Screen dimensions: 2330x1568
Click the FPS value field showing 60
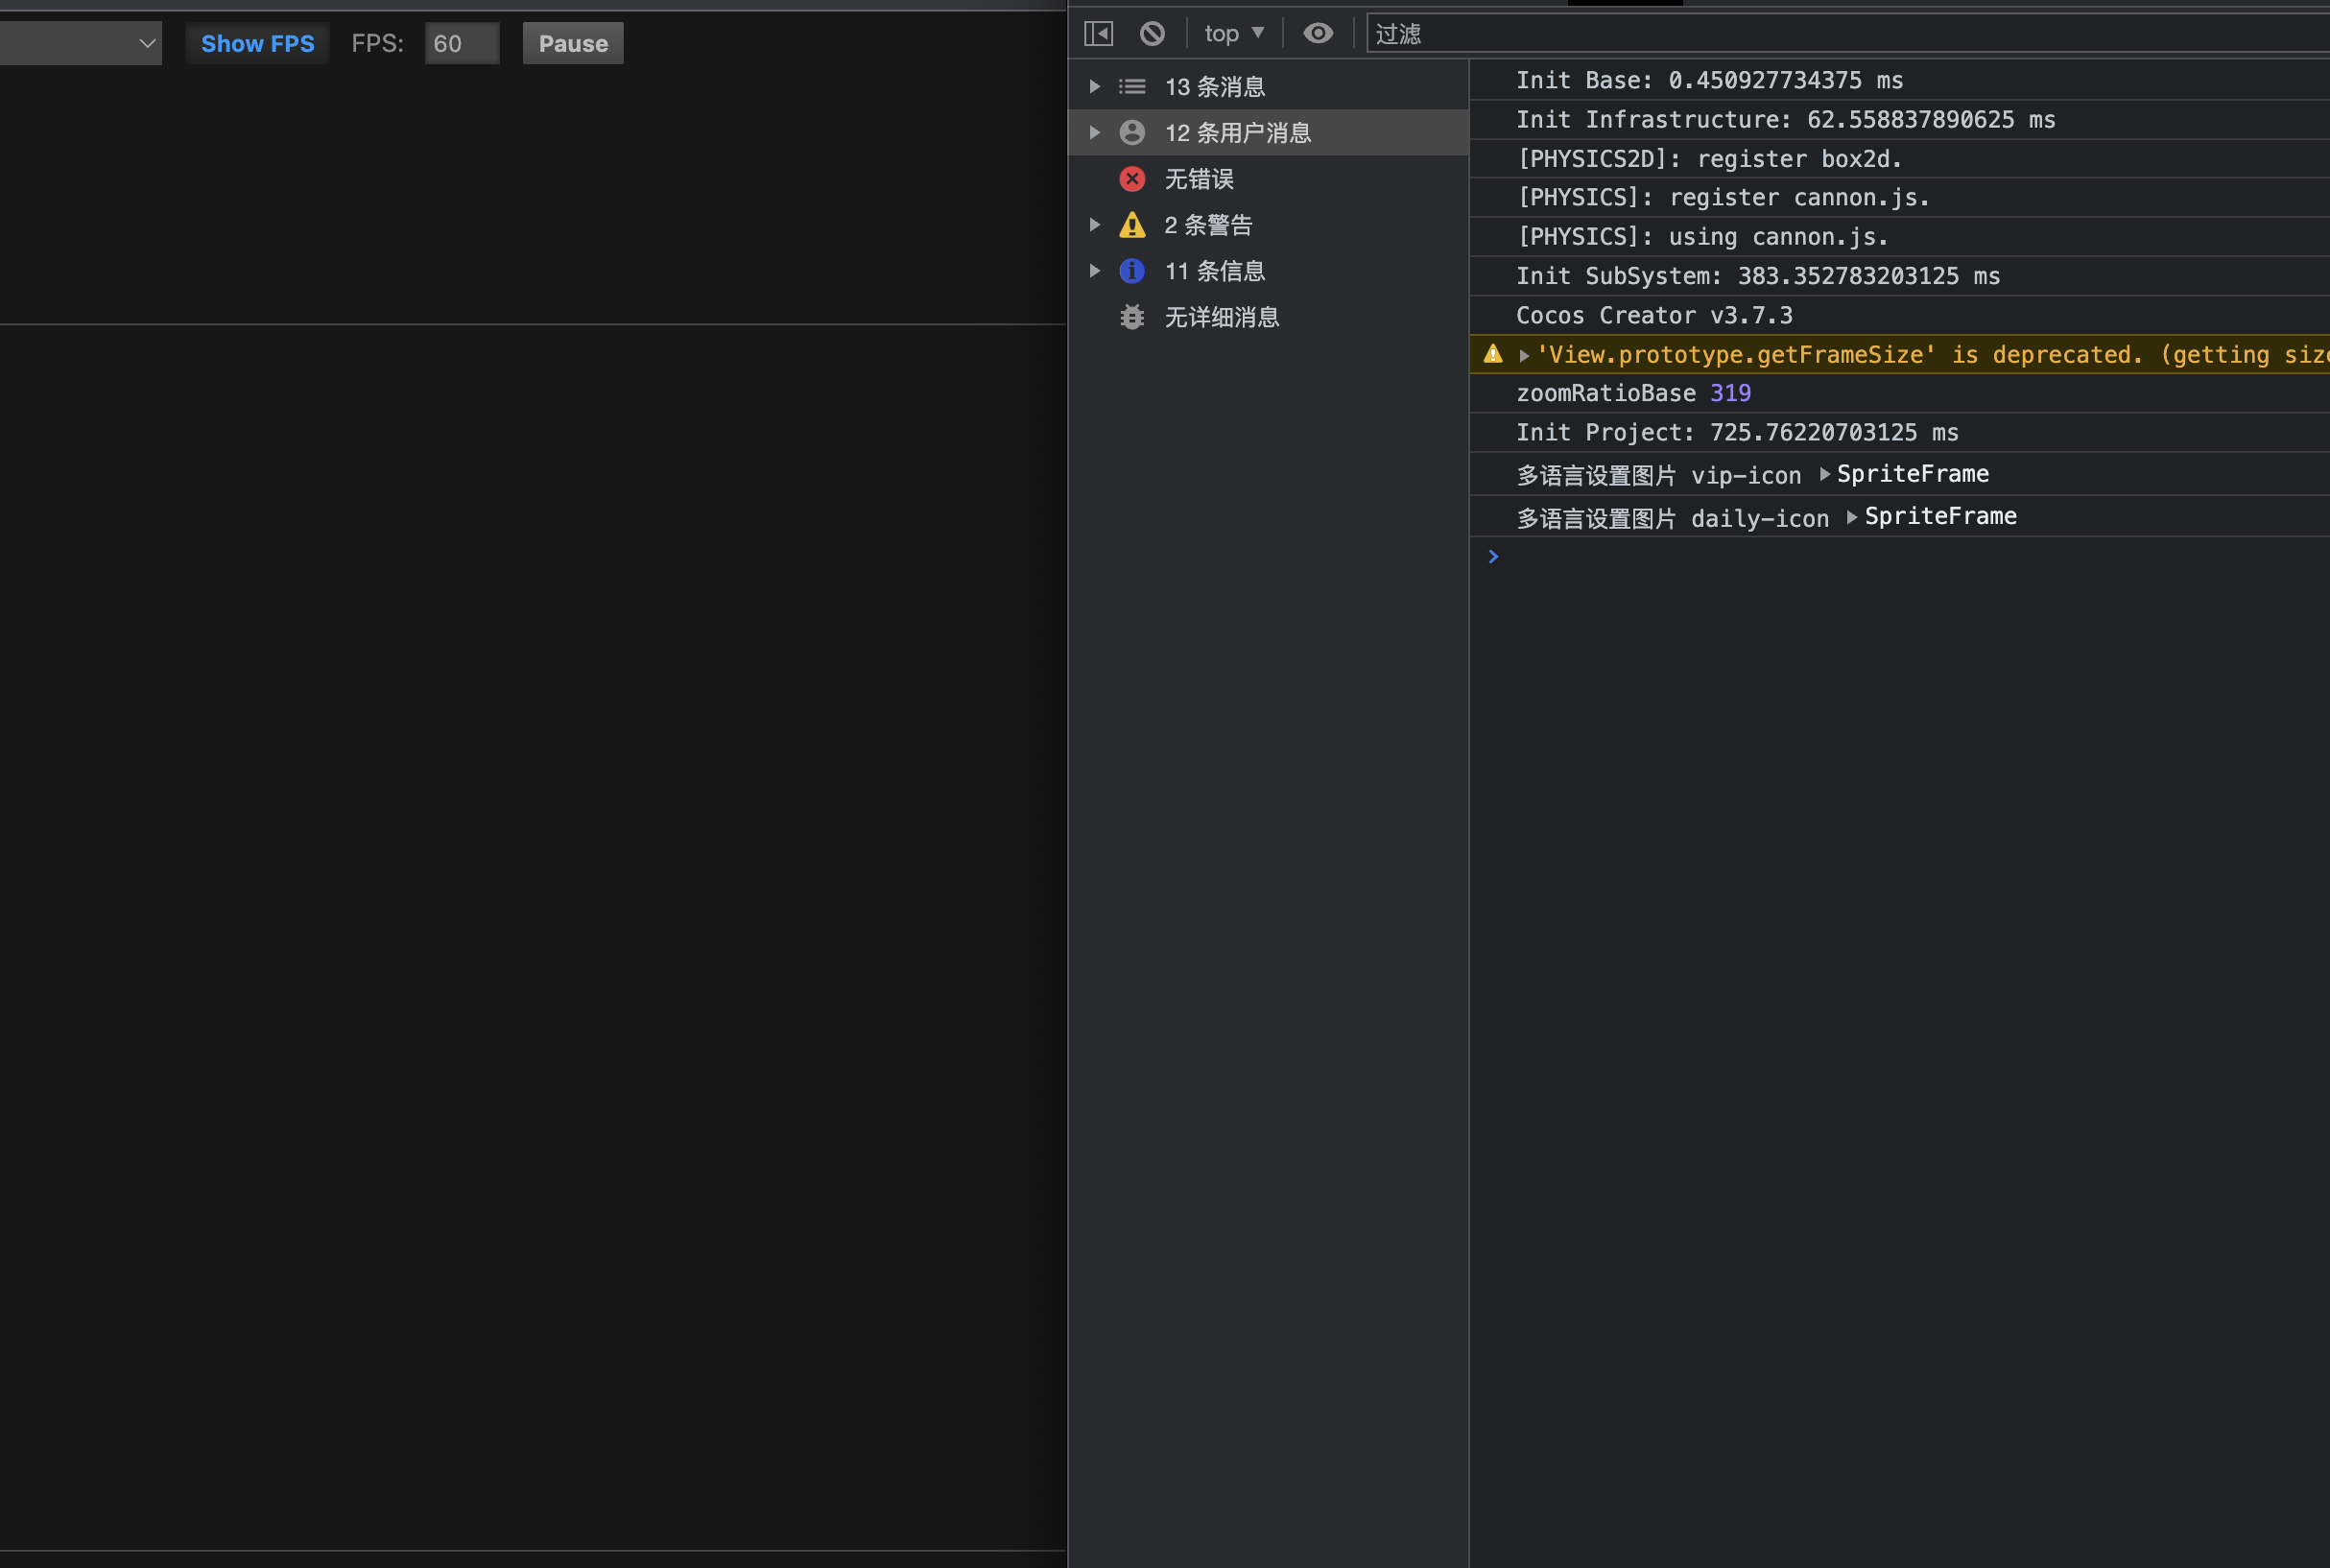[x=461, y=44]
